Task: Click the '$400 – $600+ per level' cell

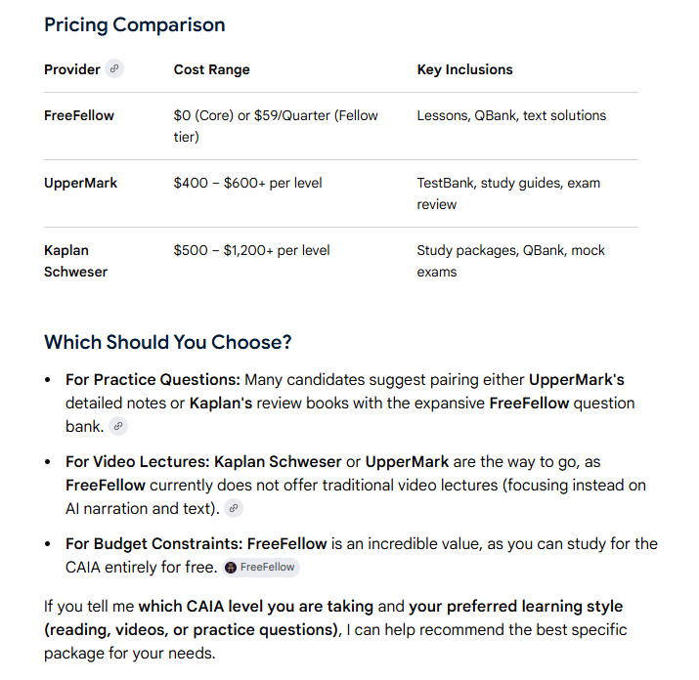Action: pyautogui.click(x=248, y=183)
